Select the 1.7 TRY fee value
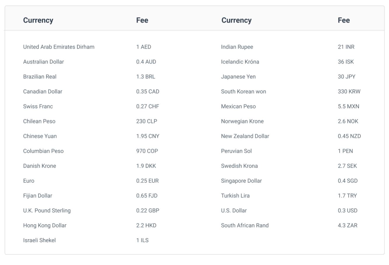The image size is (389, 265). point(348,196)
